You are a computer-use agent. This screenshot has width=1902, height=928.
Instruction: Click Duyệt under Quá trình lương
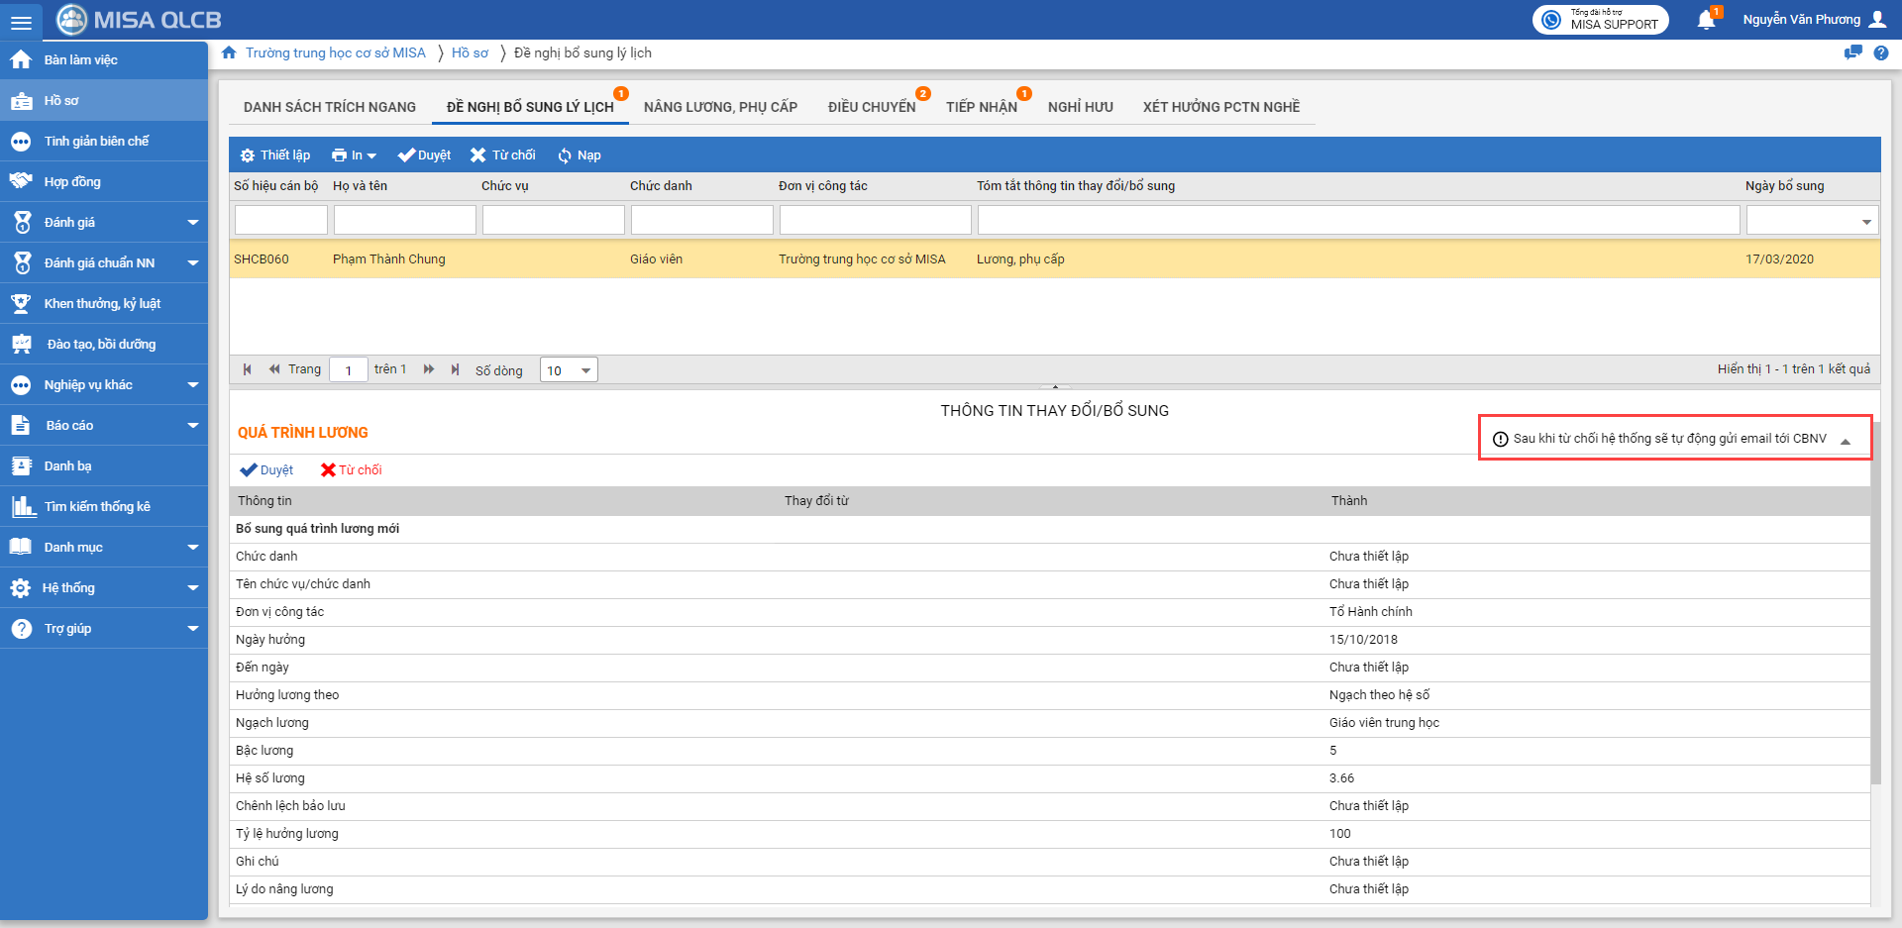[x=267, y=470]
